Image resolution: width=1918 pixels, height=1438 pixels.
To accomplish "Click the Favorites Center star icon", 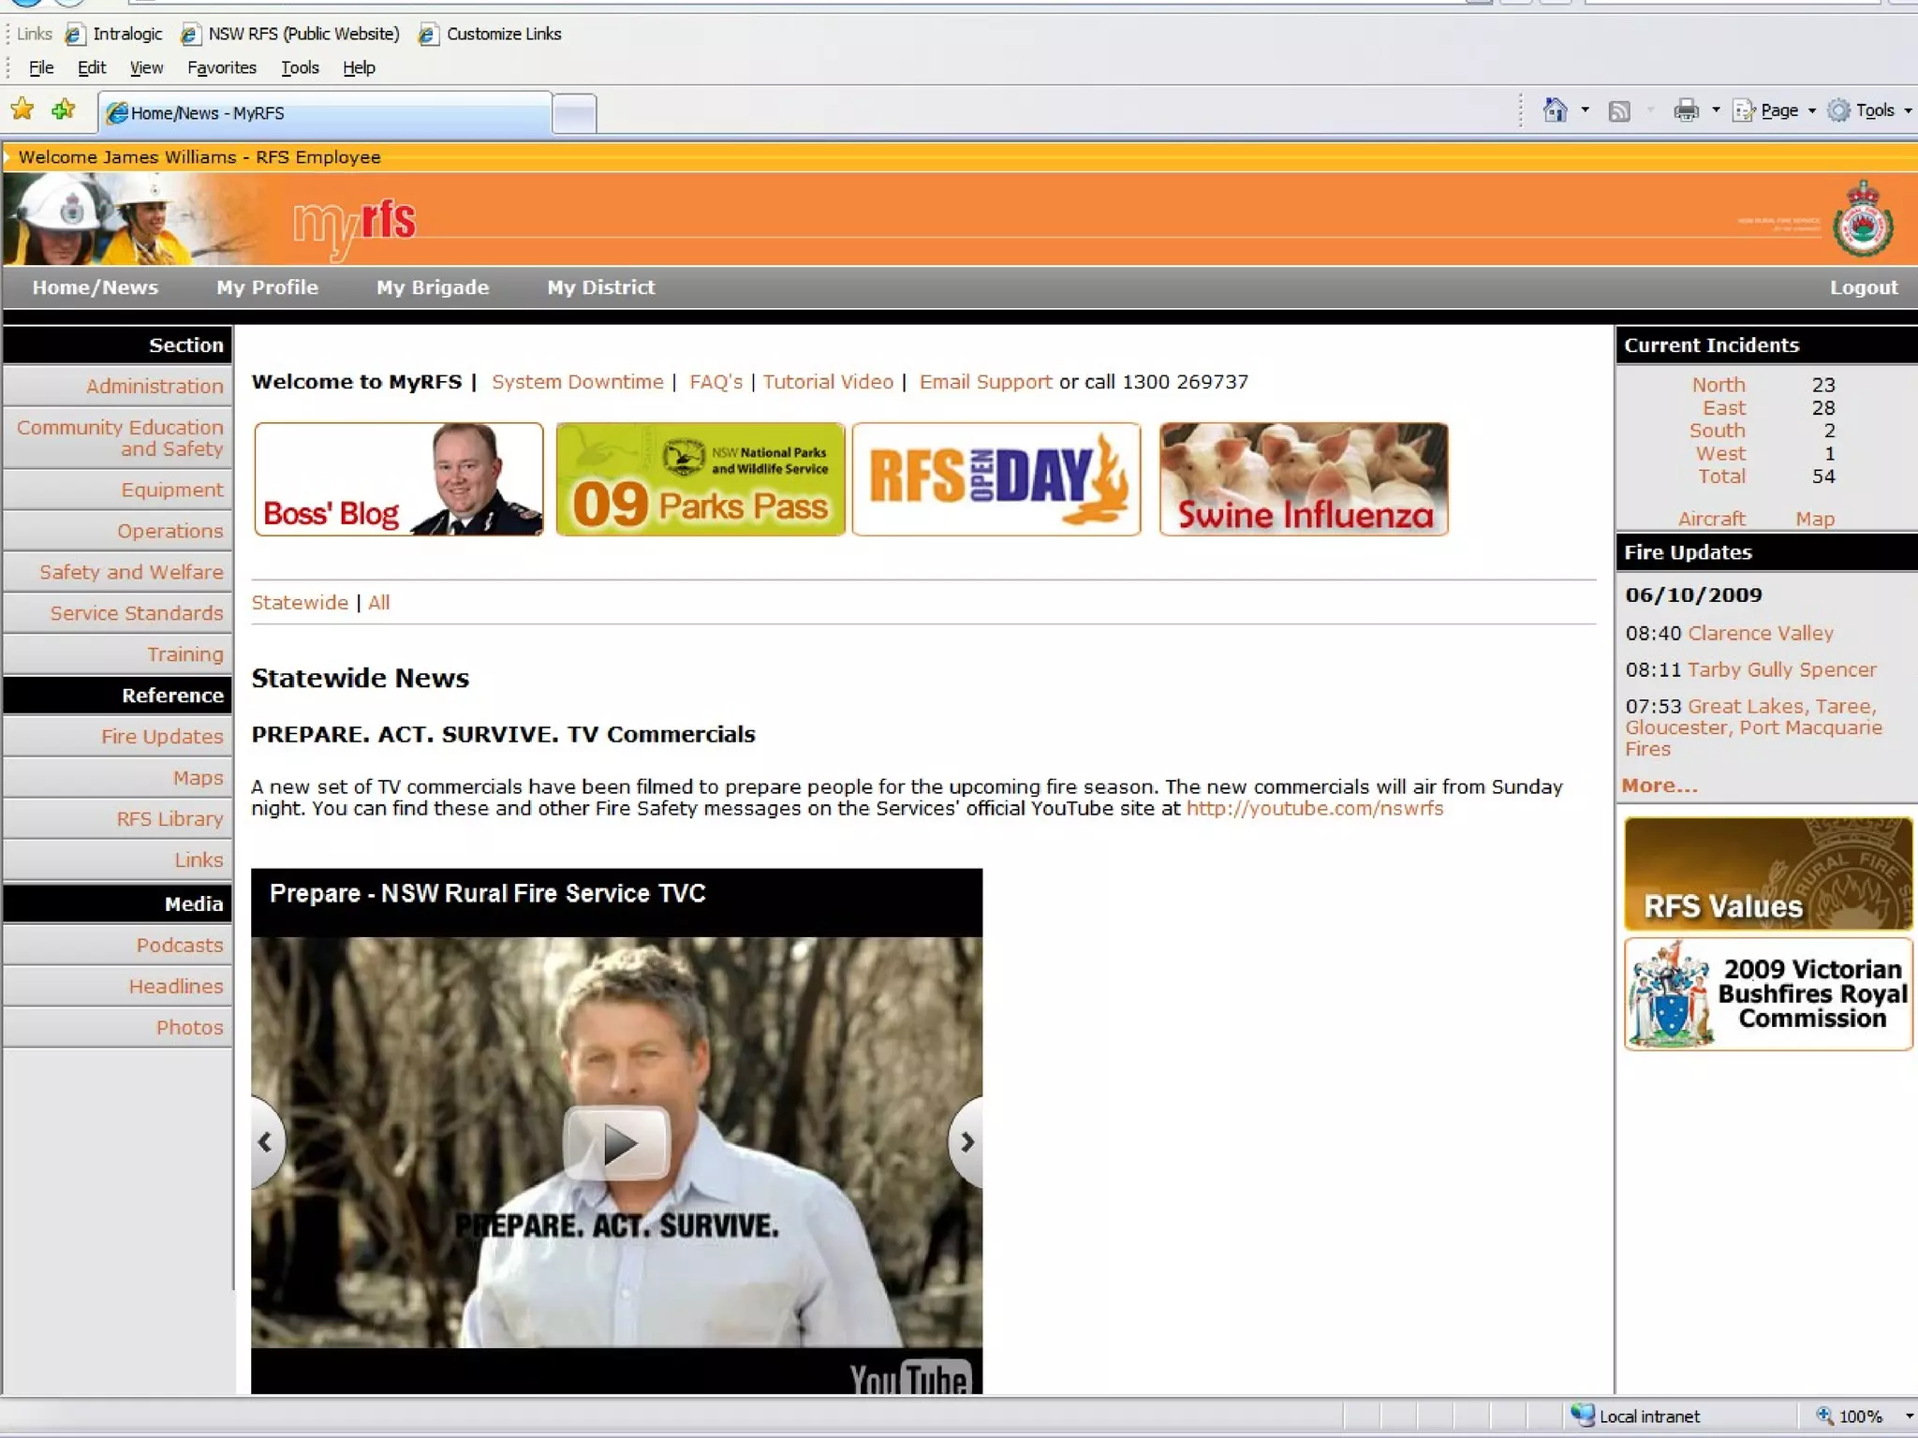I will (x=22, y=110).
